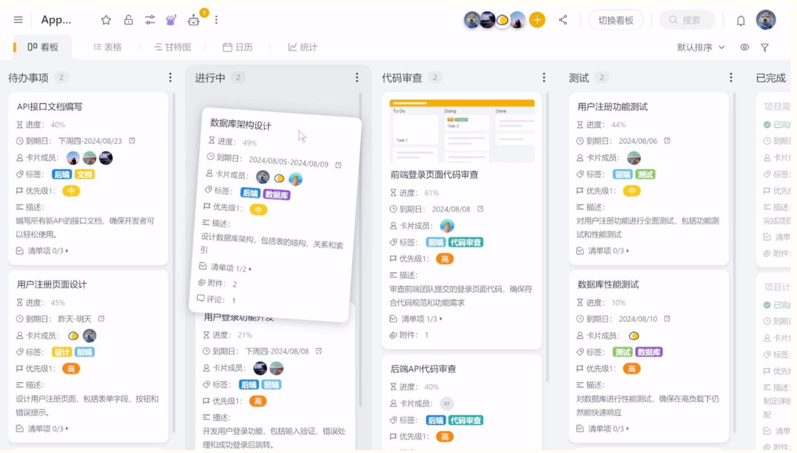The height and width of the screenshot is (453, 797).
Task: Open the hamburger menu at top left
Action: click(18, 18)
